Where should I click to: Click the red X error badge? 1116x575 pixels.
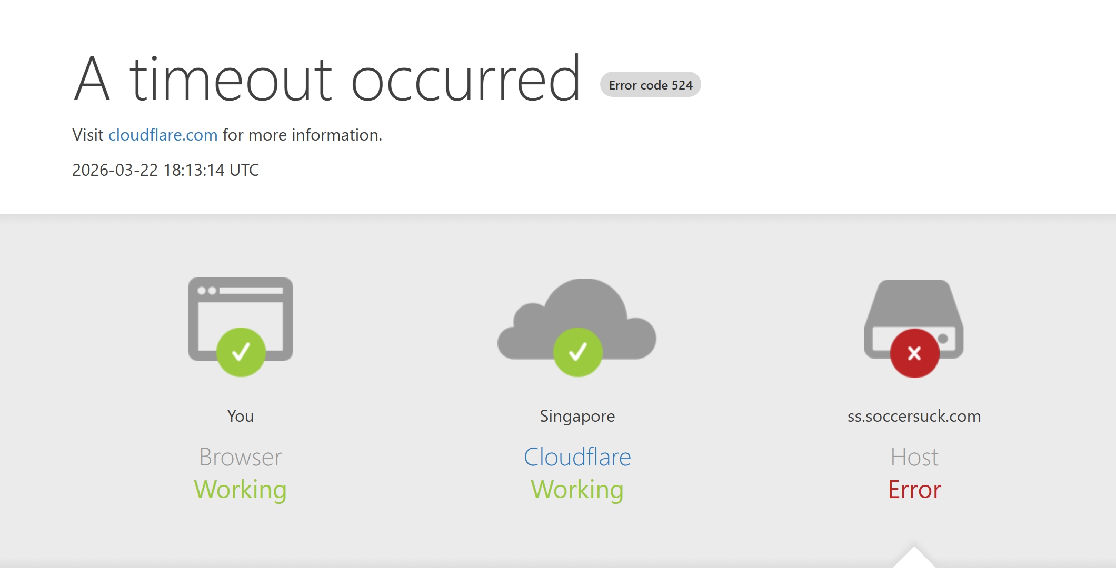[x=914, y=353]
